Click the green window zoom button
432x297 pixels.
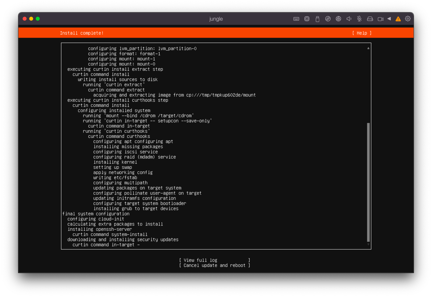coord(38,19)
